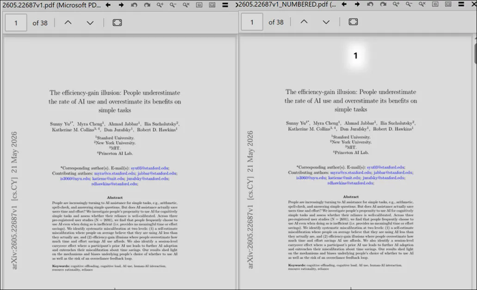Reset zoom with magnifier-x in the left PDF pane

186,5
